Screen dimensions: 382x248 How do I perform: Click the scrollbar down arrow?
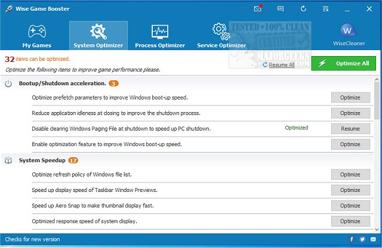377,230
